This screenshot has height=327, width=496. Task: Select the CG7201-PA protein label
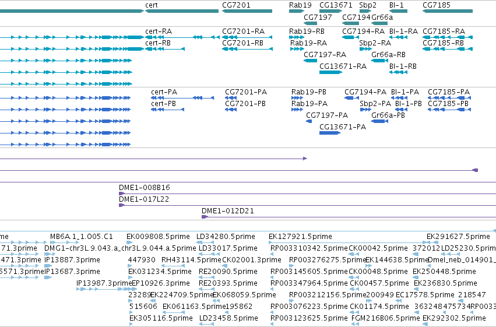point(246,92)
